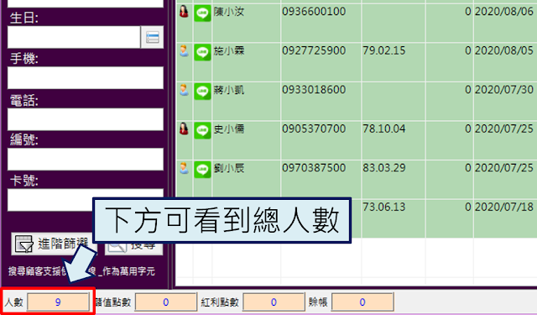
Task: Click phone number 0970387500
Action: 314,168
